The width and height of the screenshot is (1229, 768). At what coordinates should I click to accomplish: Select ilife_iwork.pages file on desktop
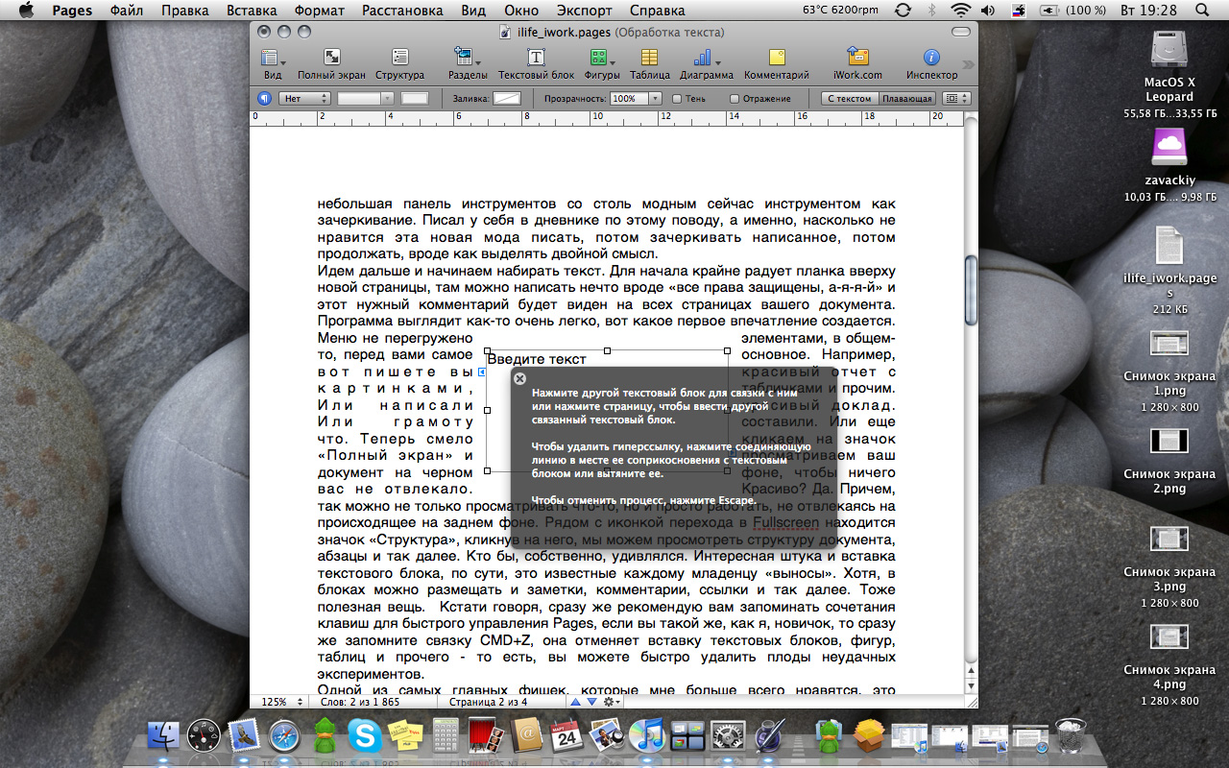pyautogui.click(x=1169, y=246)
